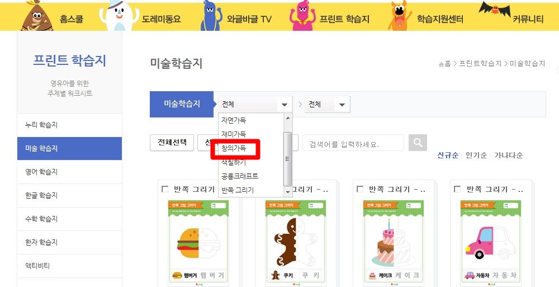Check the car worksheet checkbox
The image size is (559, 287).
click(x=457, y=189)
